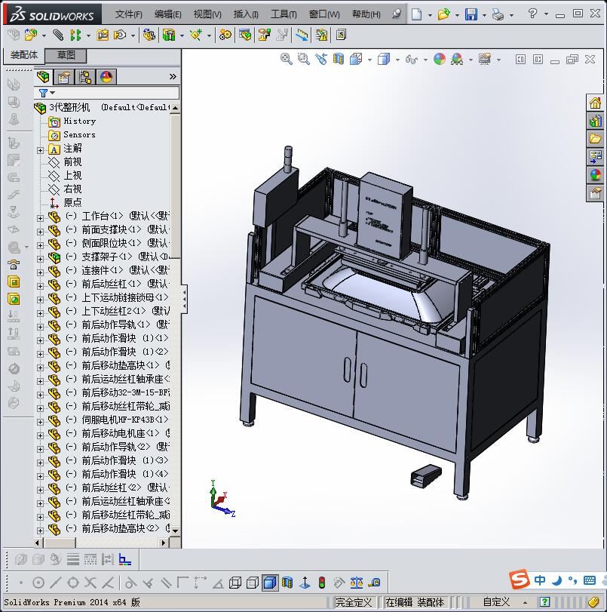Open the Custom Properties task pane icon

[595, 193]
